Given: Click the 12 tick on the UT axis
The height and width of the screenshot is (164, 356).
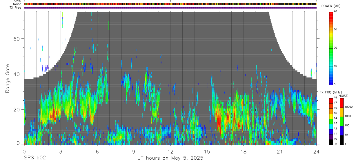Looking at the screenshot, I should (170, 151).
